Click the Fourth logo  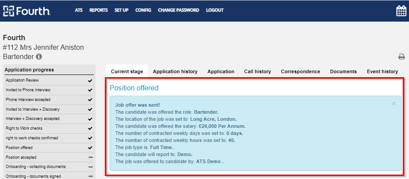point(26,11)
